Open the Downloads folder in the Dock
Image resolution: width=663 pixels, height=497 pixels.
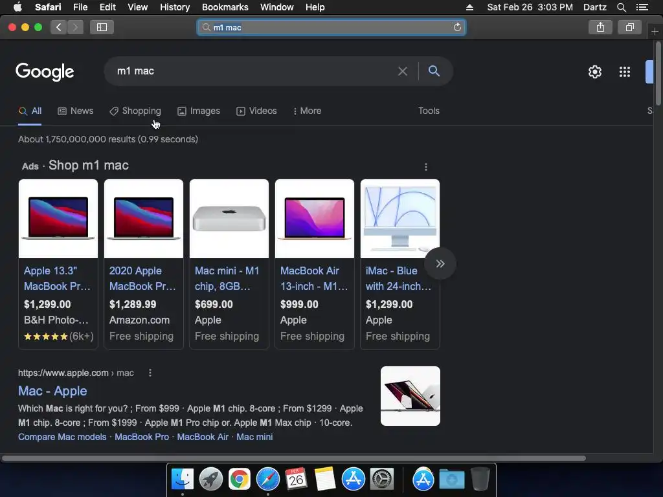point(451,480)
